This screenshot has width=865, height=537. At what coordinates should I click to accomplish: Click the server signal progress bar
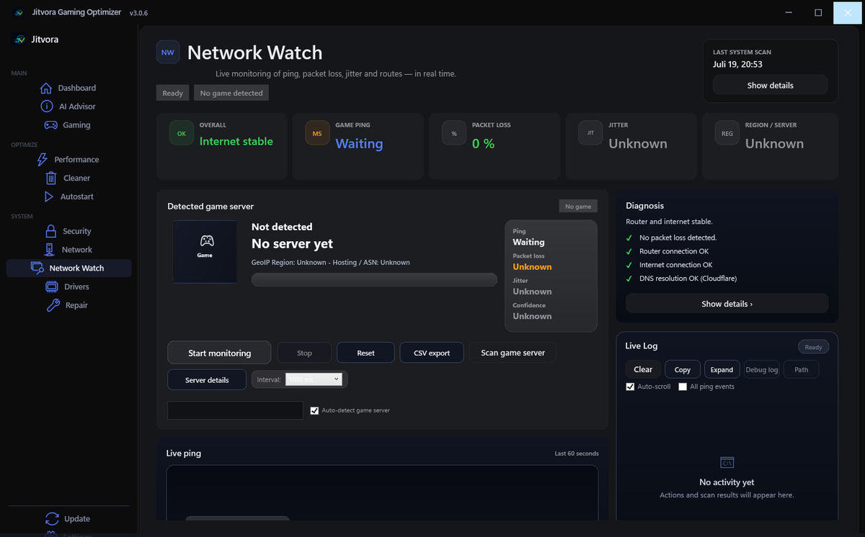click(374, 279)
